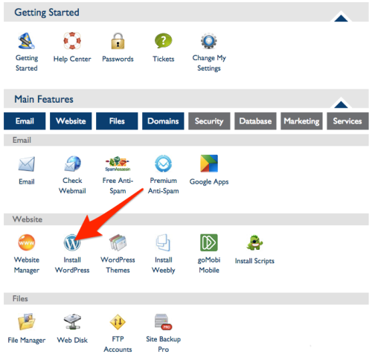Screen dimensions: 372x354
Task: Open the Getting Started wizard icon
Action: (27, 41)
